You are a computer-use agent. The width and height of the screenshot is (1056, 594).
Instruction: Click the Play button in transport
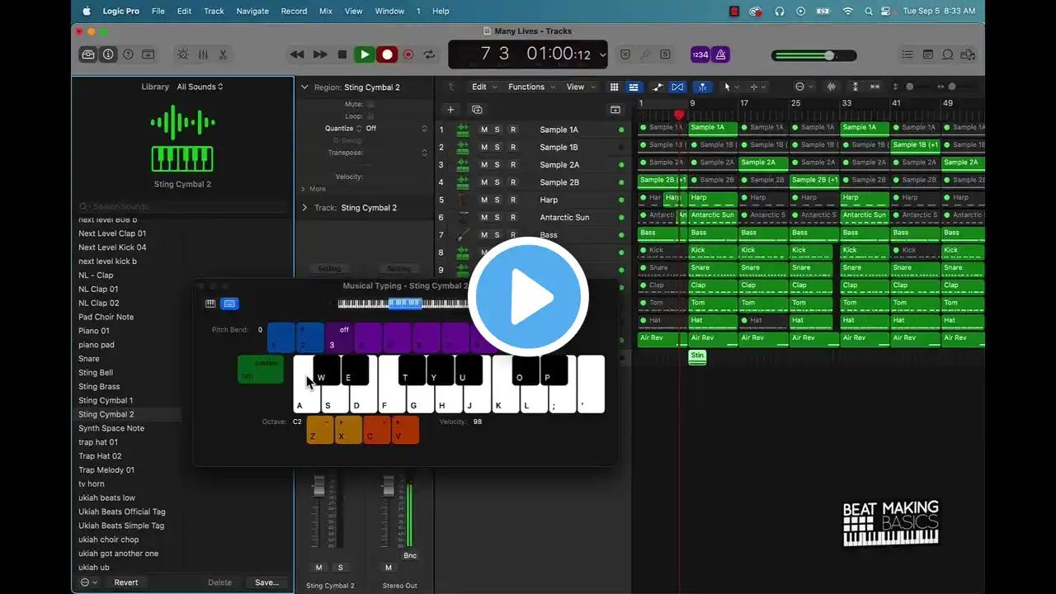(364, 54)
